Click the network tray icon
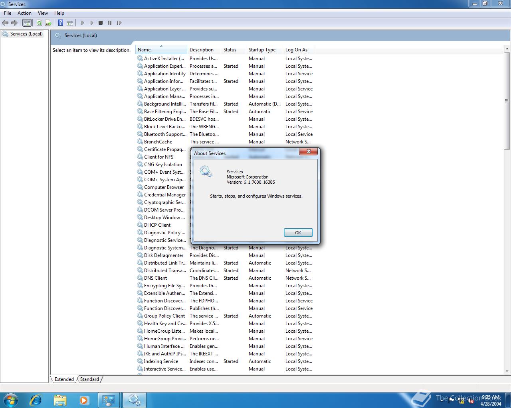Screen dimensions: 511x408 point(461,401)
